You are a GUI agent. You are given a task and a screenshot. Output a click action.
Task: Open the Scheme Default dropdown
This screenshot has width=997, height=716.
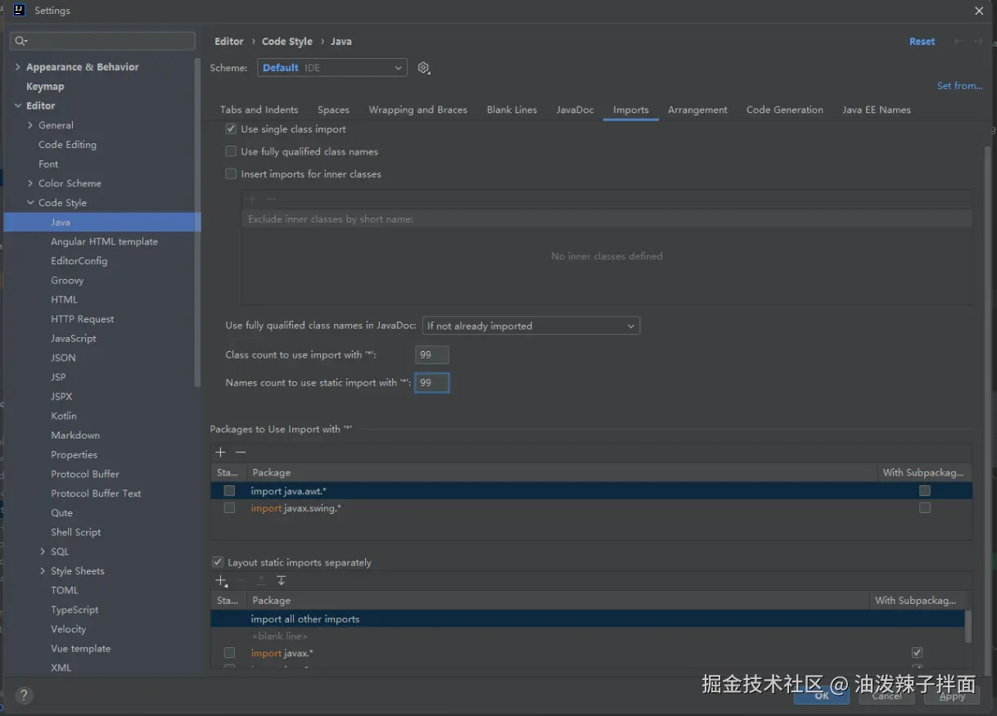[332, 68]
